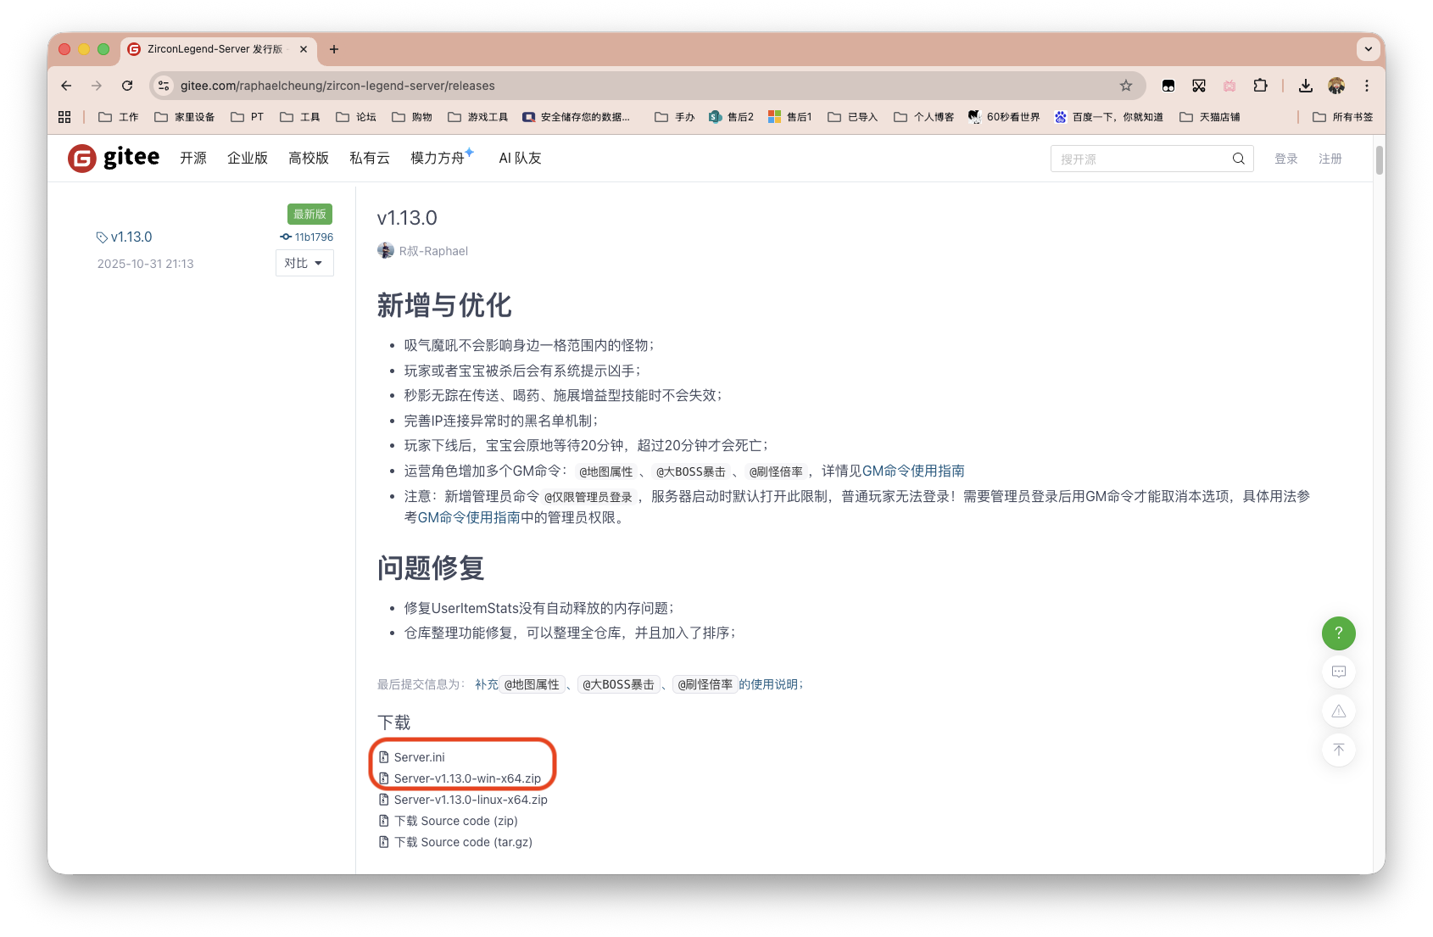Download Server-v1.13.0-linux-x64.zip

tap(471, 800)
